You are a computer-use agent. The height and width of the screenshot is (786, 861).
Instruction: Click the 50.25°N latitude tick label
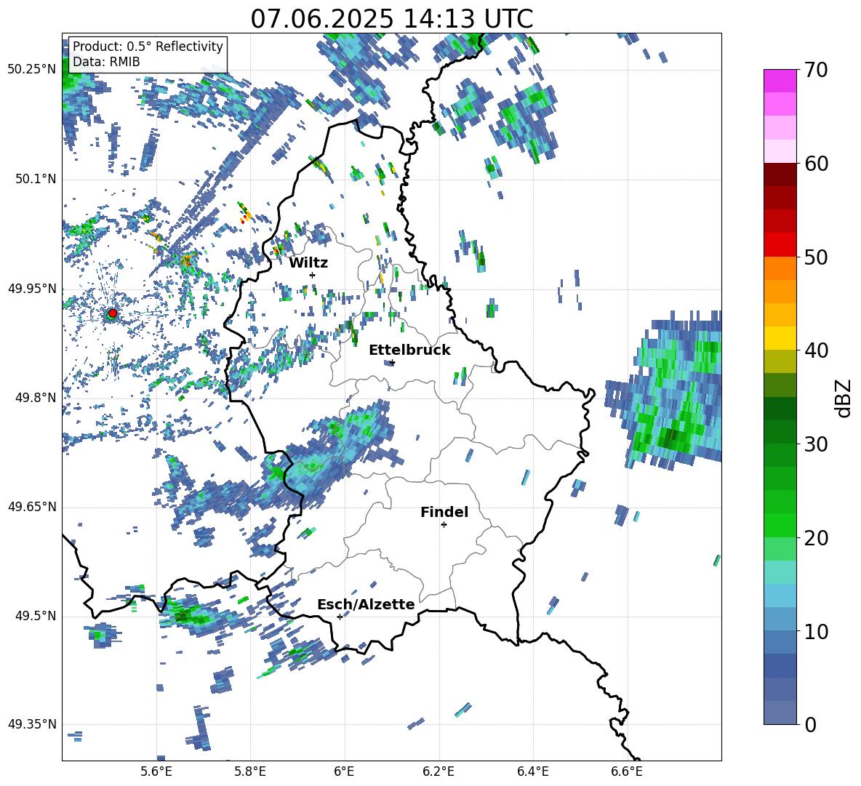tap(32, 70)
